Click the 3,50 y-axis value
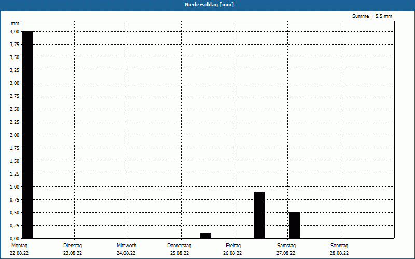Image resolution: width=415 pixels, height=259 pixels. coord(15,57)
